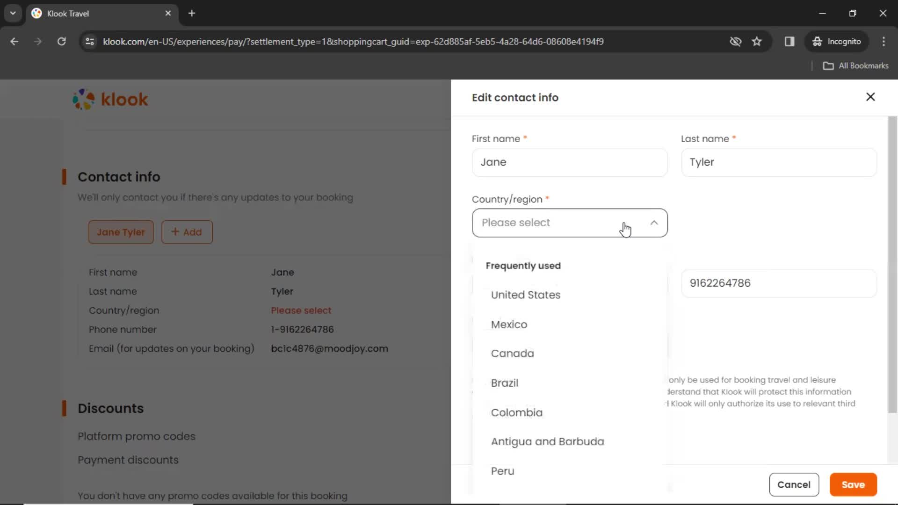The width and height of the screenshot is (898, 505).
Task: Cancel editing contact info
Action: click(794, 485)
